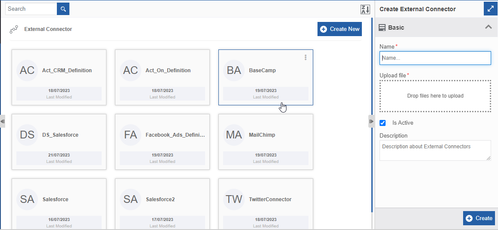
Task: Collapse left panel with arrow handle
Action: [x=3, y=121]
